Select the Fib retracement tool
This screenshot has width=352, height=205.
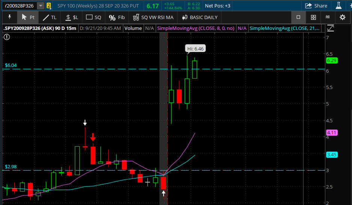[x=117, y=18]
